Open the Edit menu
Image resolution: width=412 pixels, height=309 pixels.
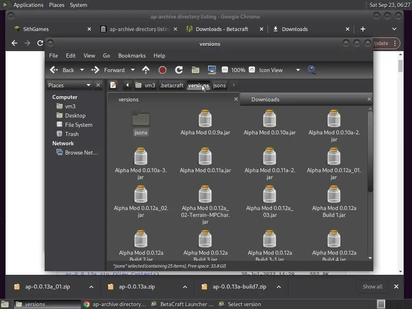pos(71,56)
